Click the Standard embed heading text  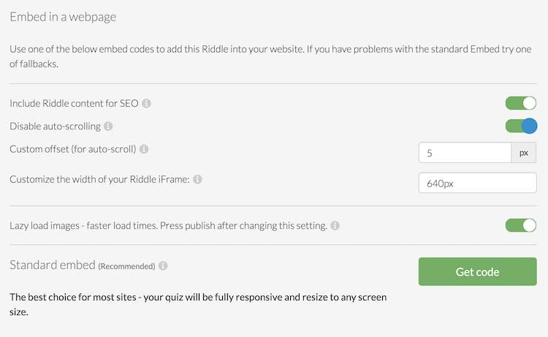click(x=53, y=265)
